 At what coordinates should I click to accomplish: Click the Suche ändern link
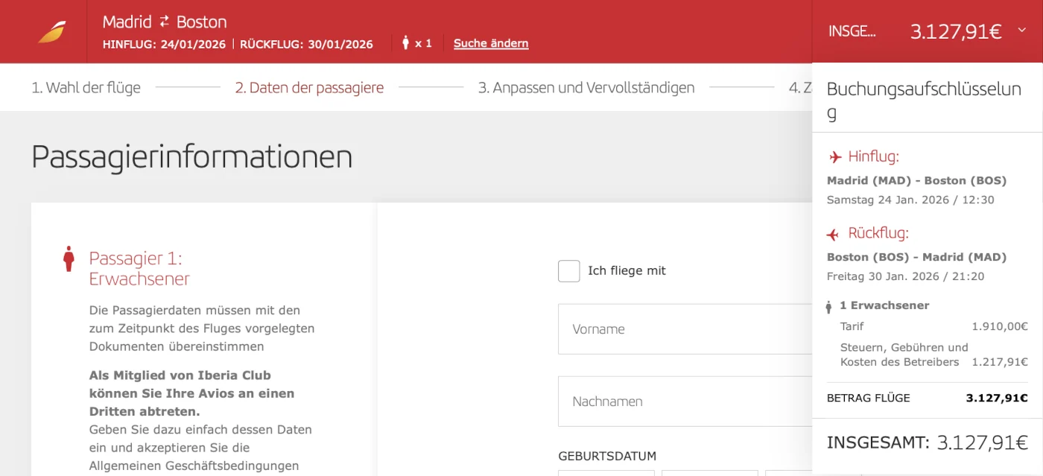[491, 43]
